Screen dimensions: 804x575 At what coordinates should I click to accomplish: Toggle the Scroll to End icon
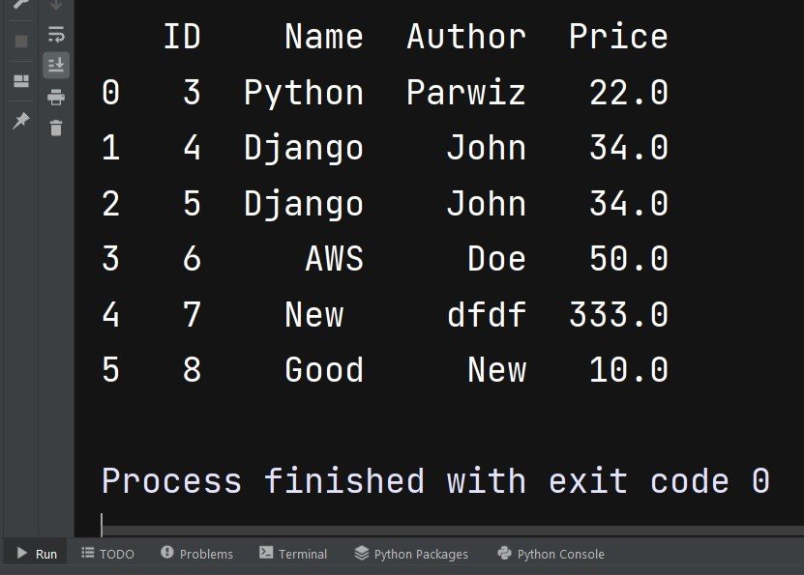tap(56, 65)
